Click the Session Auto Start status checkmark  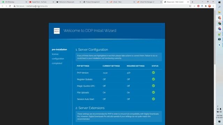coord(153,99)
